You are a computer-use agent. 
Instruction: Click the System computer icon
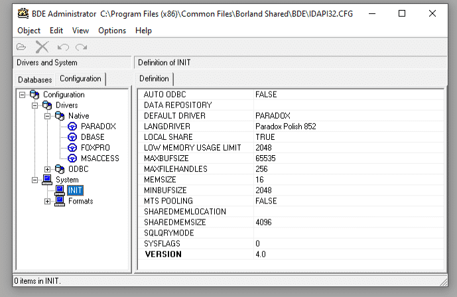tap(47, 180)
